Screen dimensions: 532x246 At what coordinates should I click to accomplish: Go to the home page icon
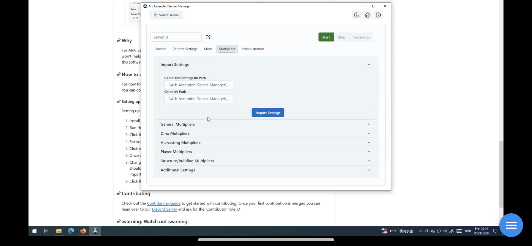(367, 15)
